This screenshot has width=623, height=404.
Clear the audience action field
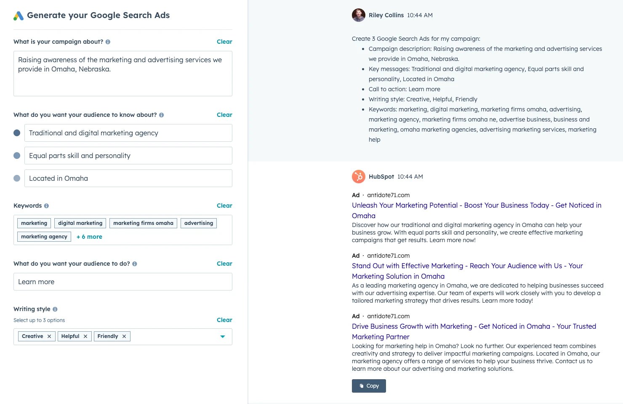[224, 264]
